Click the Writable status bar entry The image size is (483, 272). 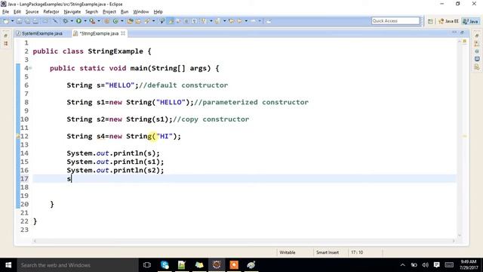coord(288,252)
